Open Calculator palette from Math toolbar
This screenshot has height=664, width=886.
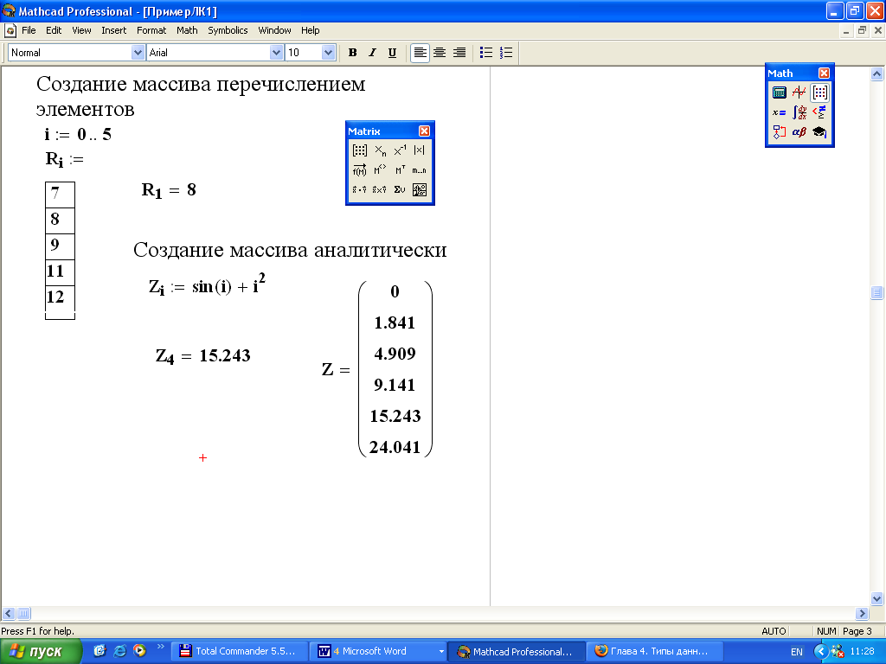[779, 93]
